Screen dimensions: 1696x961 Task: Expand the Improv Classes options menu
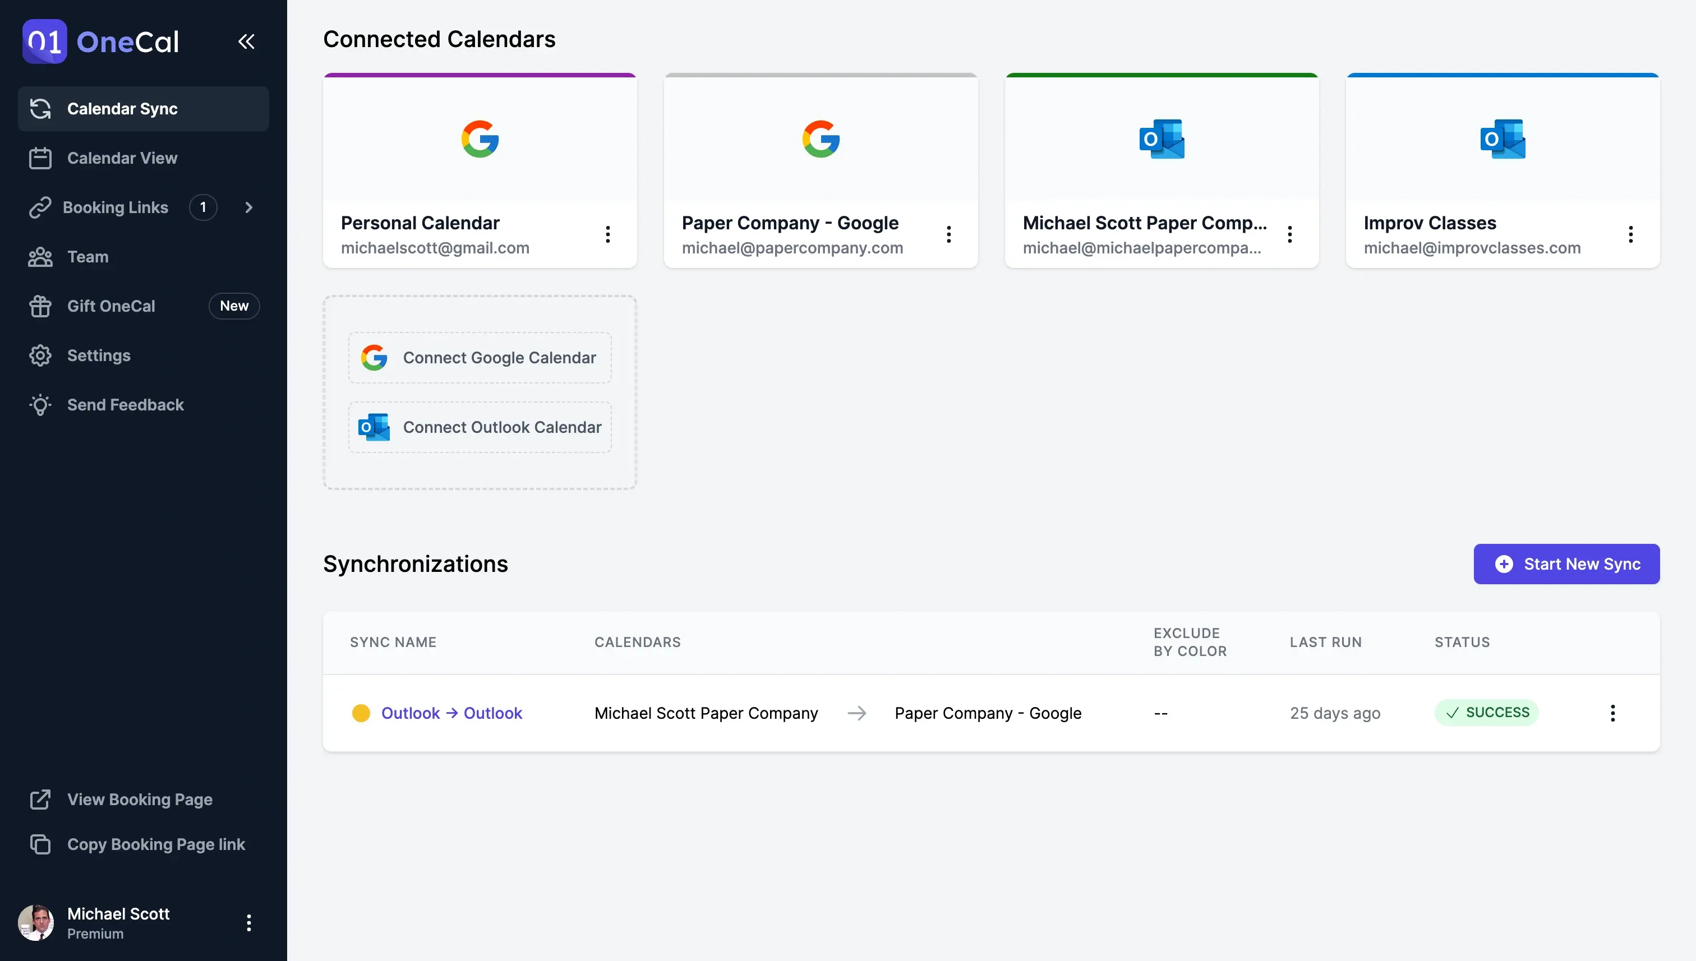tap(1631, 234)
